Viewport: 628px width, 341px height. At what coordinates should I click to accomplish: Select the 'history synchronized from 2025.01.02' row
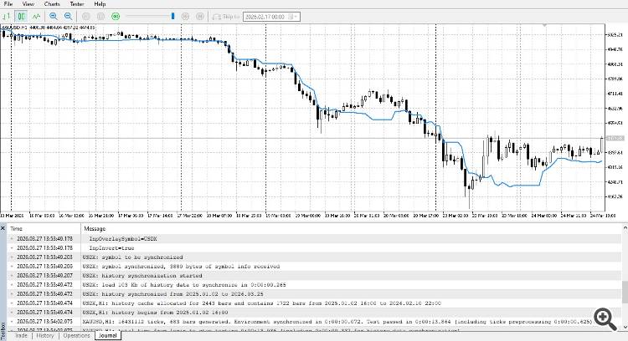point(314,294)
